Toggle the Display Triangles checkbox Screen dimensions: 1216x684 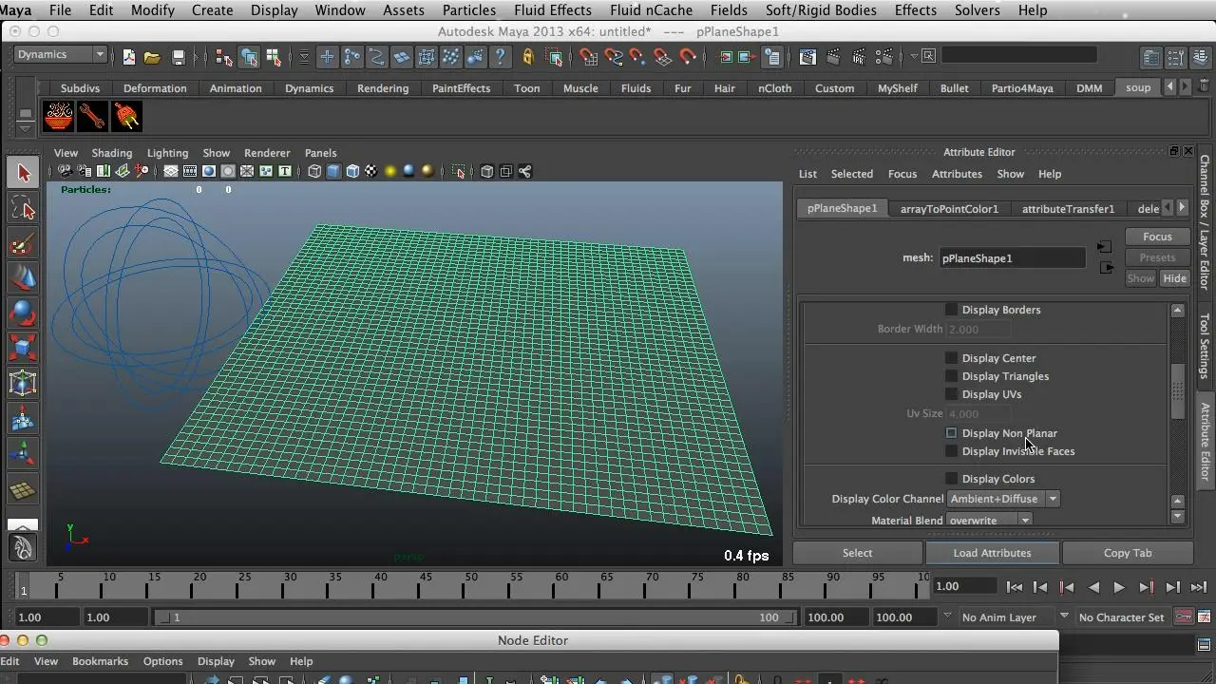951,376
